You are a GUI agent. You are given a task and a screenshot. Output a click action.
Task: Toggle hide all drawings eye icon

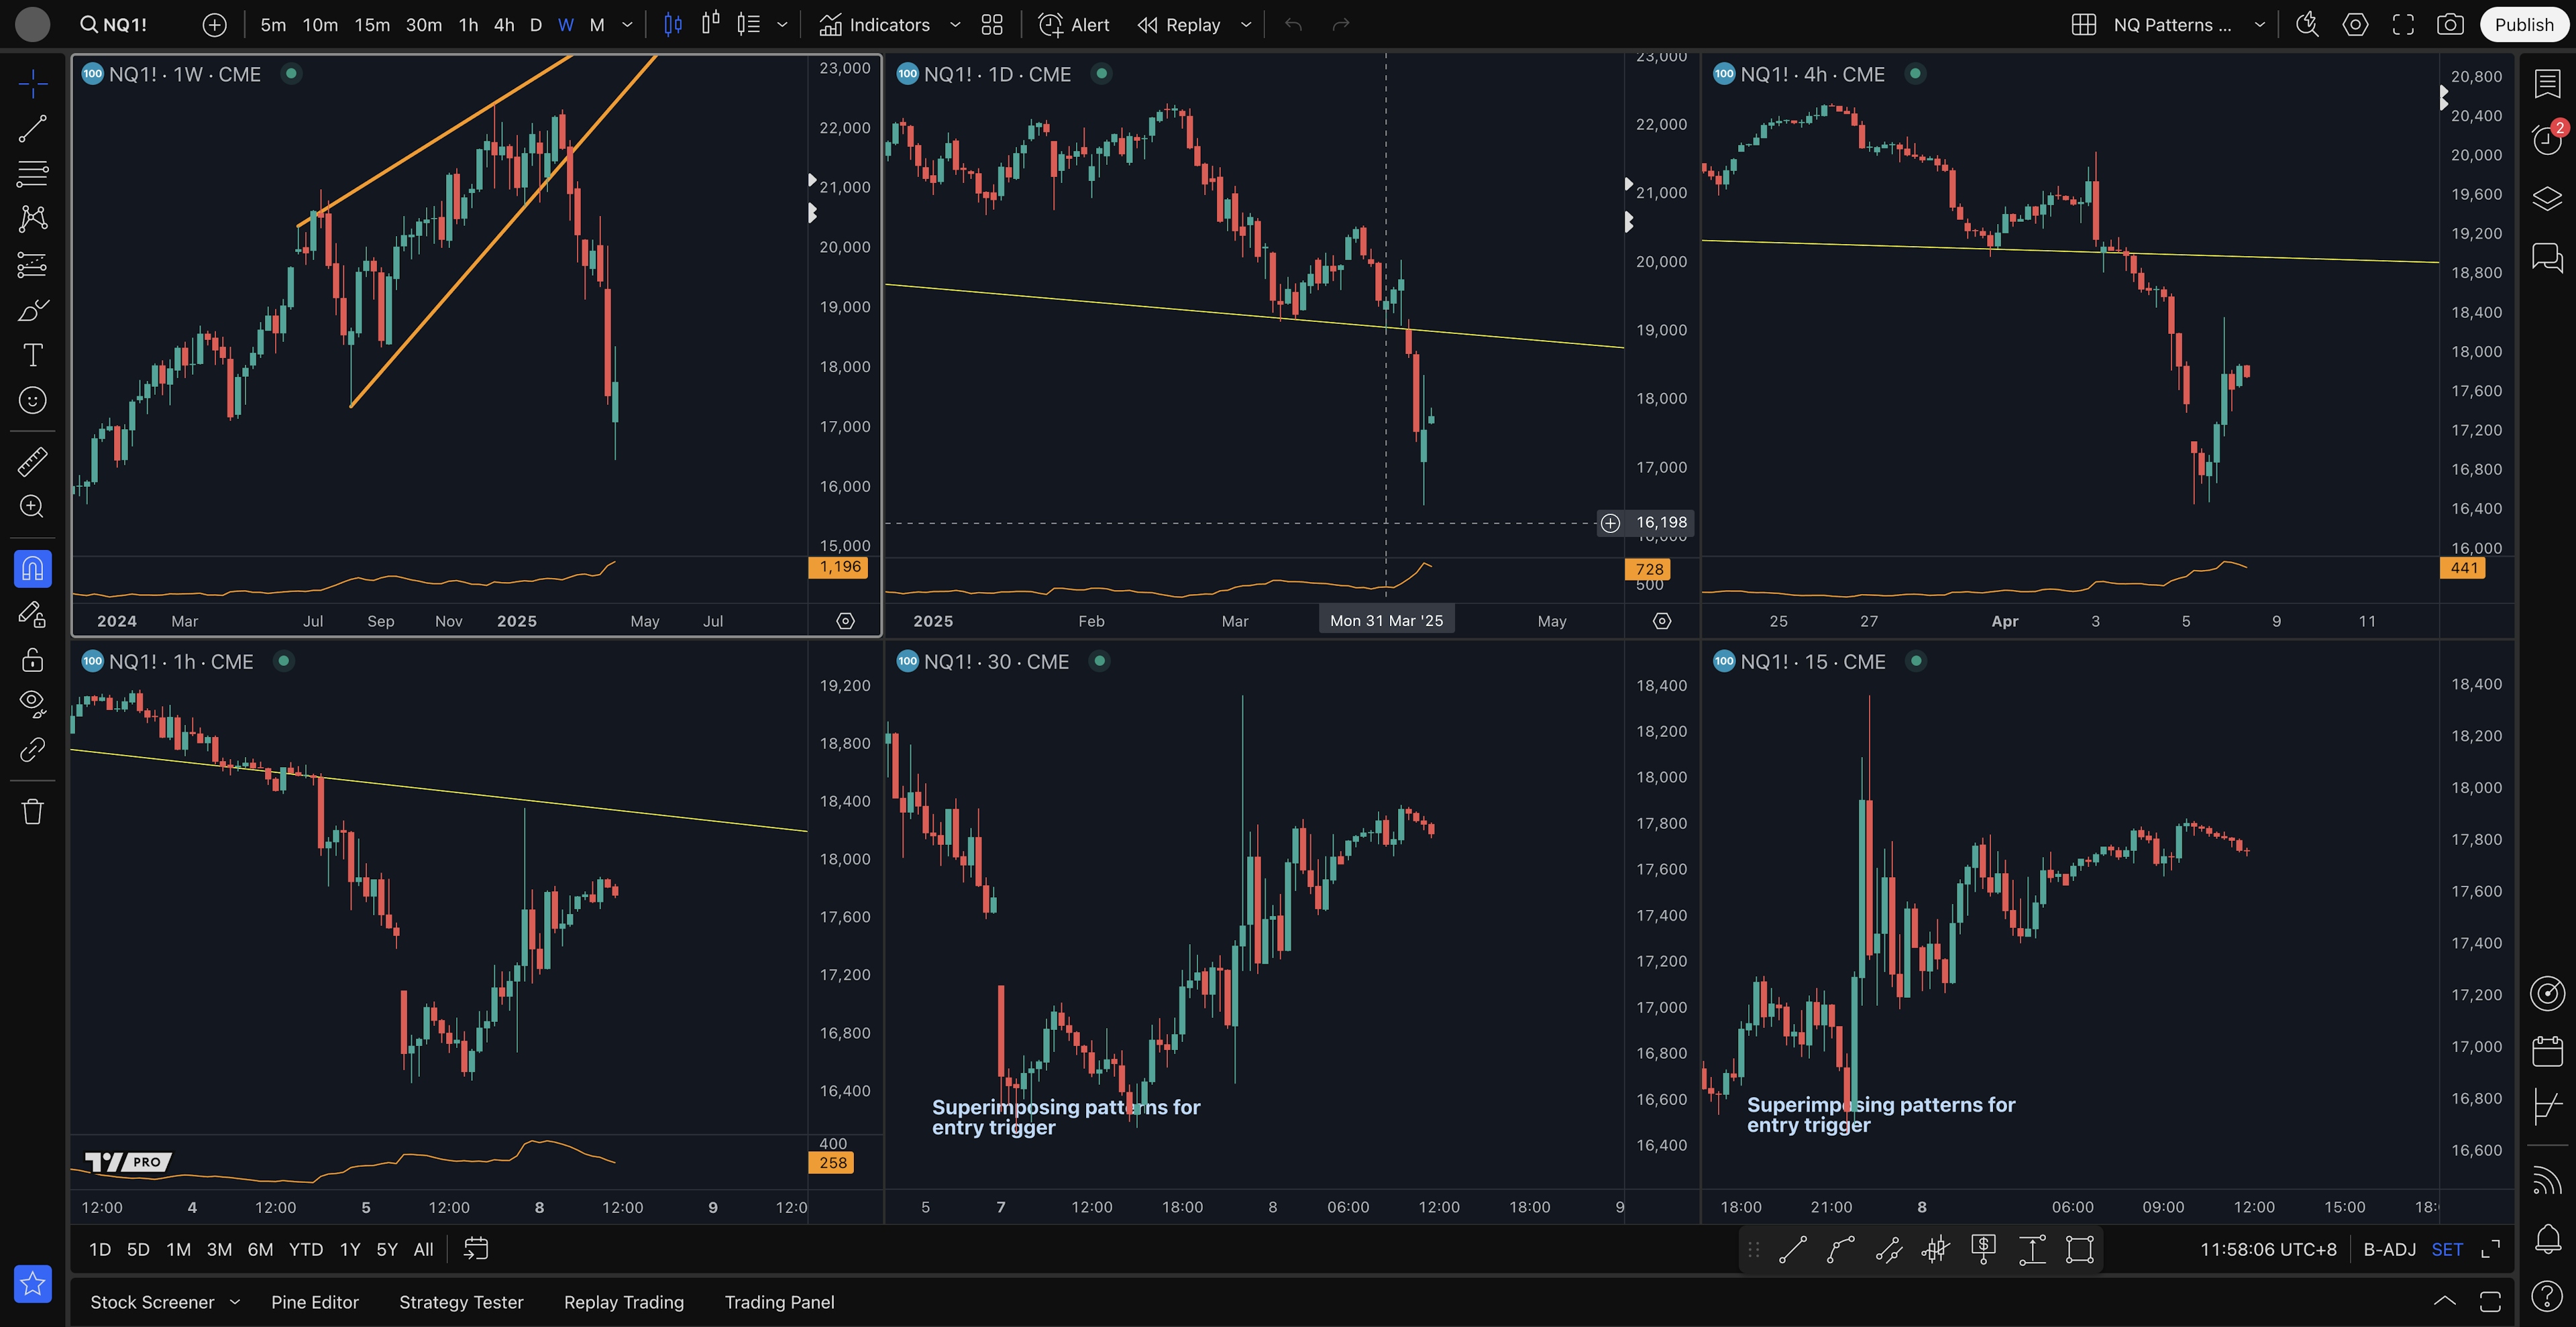[x=32, y=703]
